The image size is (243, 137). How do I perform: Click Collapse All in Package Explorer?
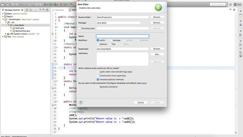[27, 10]
